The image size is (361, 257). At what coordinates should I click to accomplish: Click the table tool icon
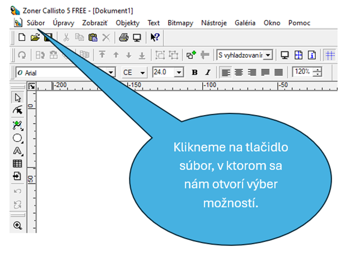click(x=18, y=163)
